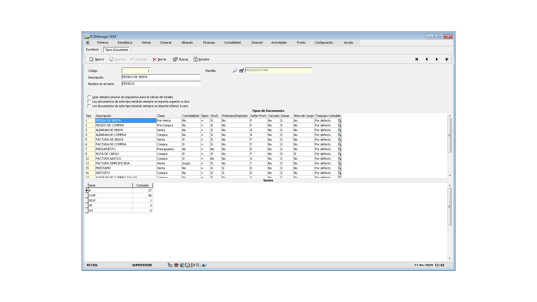Open the Buscar search tool
Screen dimensions: 537x302
[180, 59]
